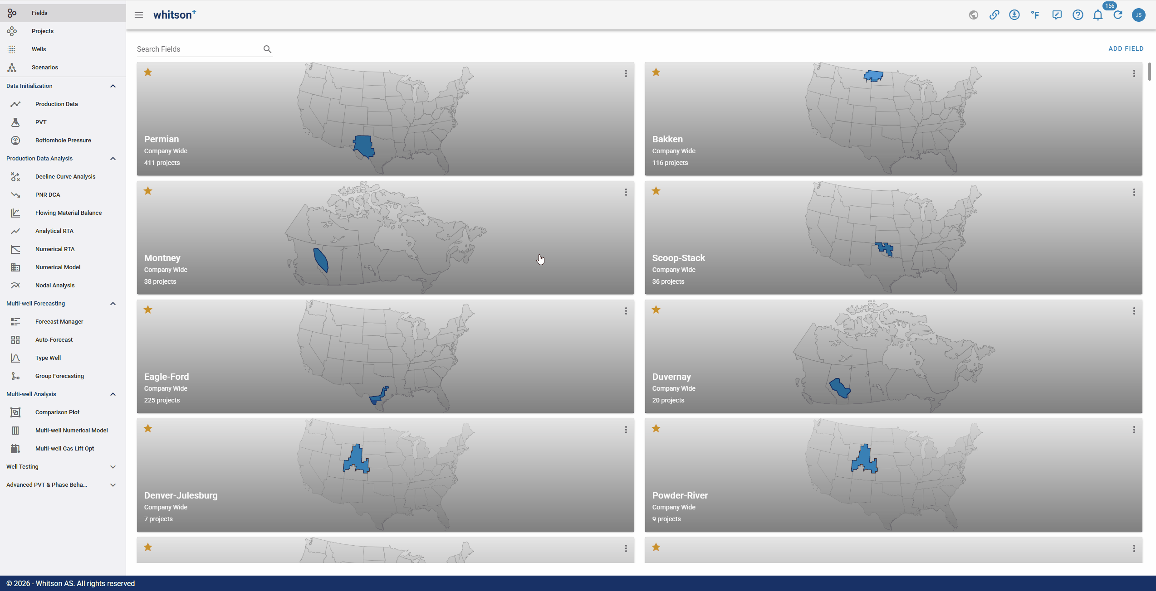Toggle favorite star on Permian card

tap(148, 72)
